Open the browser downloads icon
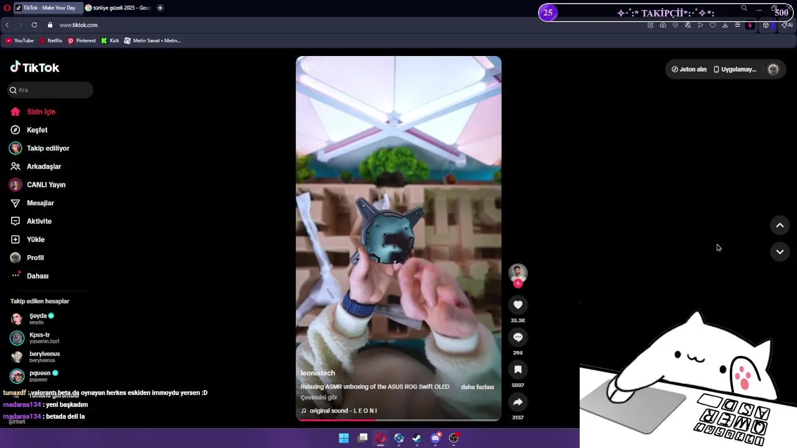The image size is (797, 448). [725, 25]
